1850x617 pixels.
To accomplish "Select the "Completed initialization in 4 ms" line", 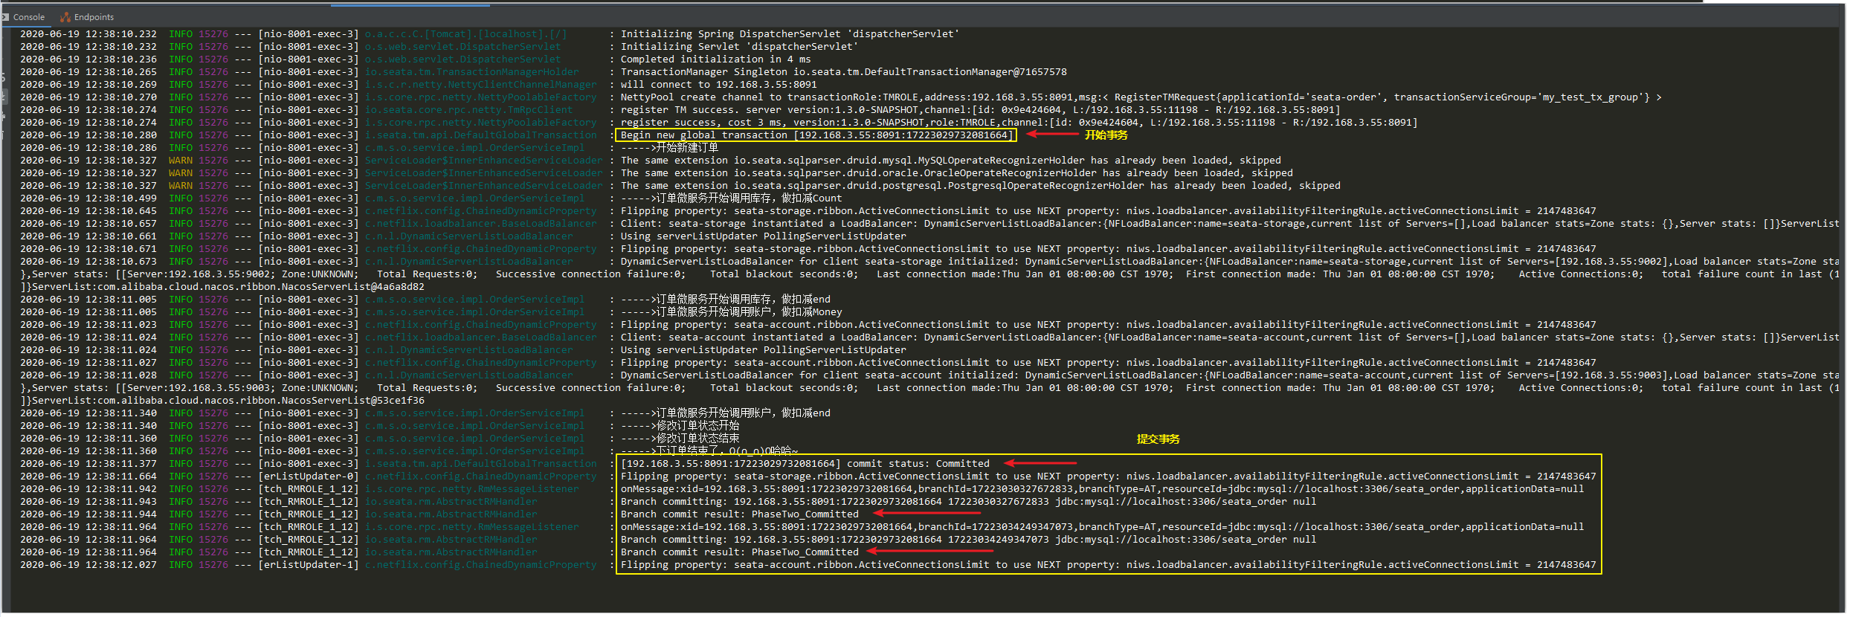I will pos(716,59).
